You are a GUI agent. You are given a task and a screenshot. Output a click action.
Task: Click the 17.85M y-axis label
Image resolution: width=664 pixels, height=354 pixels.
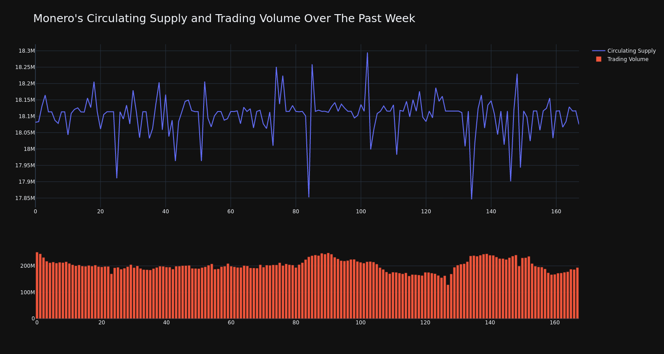(x=25, y=198)
